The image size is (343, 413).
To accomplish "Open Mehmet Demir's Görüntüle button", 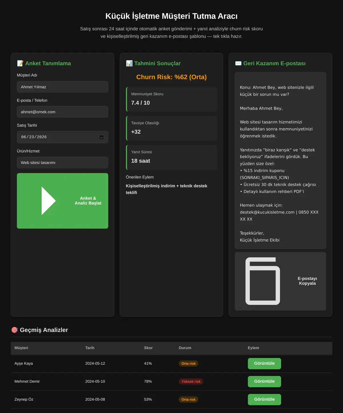I will pyautogui.click(x=264, y=382).
